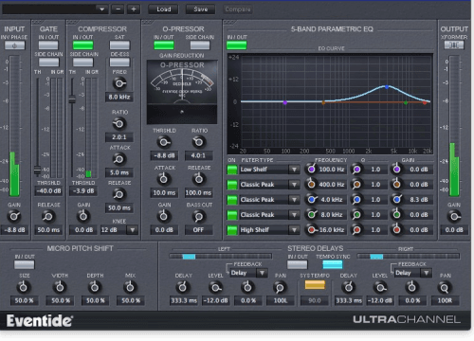The width and height of the screenshot is (474, 341).
Task: Adjust the Gate release knob
Action: [x=48, y=217]
